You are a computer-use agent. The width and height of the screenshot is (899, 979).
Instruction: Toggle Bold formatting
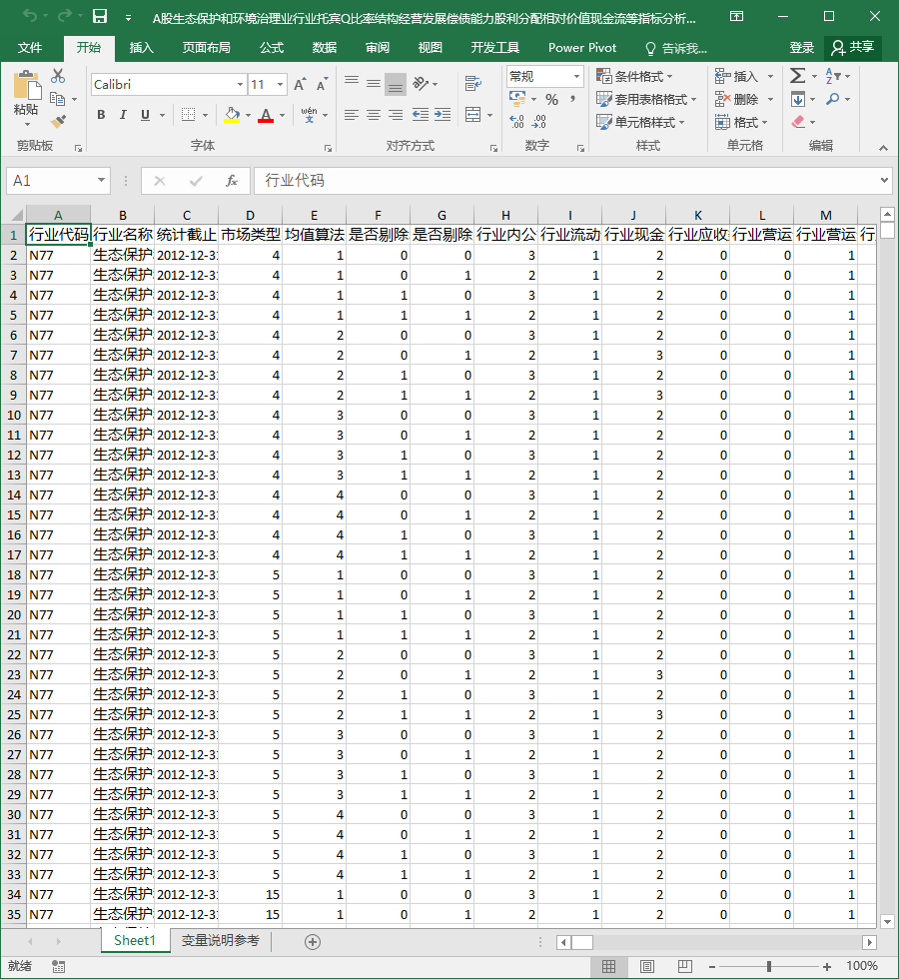[x=101, y=115]
